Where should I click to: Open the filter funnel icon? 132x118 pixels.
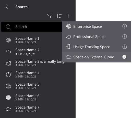[x=50, y=16]
